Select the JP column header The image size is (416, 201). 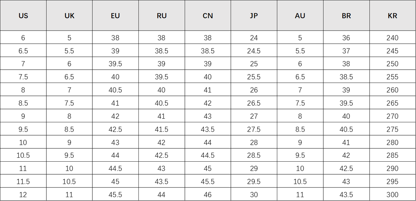(254, 16)
